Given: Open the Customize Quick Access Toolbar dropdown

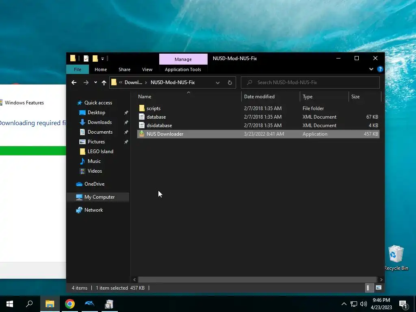Looking at the screenshot, I should pyautogui.click(x=102, y=58).
